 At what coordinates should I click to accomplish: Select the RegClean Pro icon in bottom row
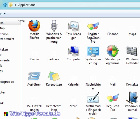tap(113, 98)
